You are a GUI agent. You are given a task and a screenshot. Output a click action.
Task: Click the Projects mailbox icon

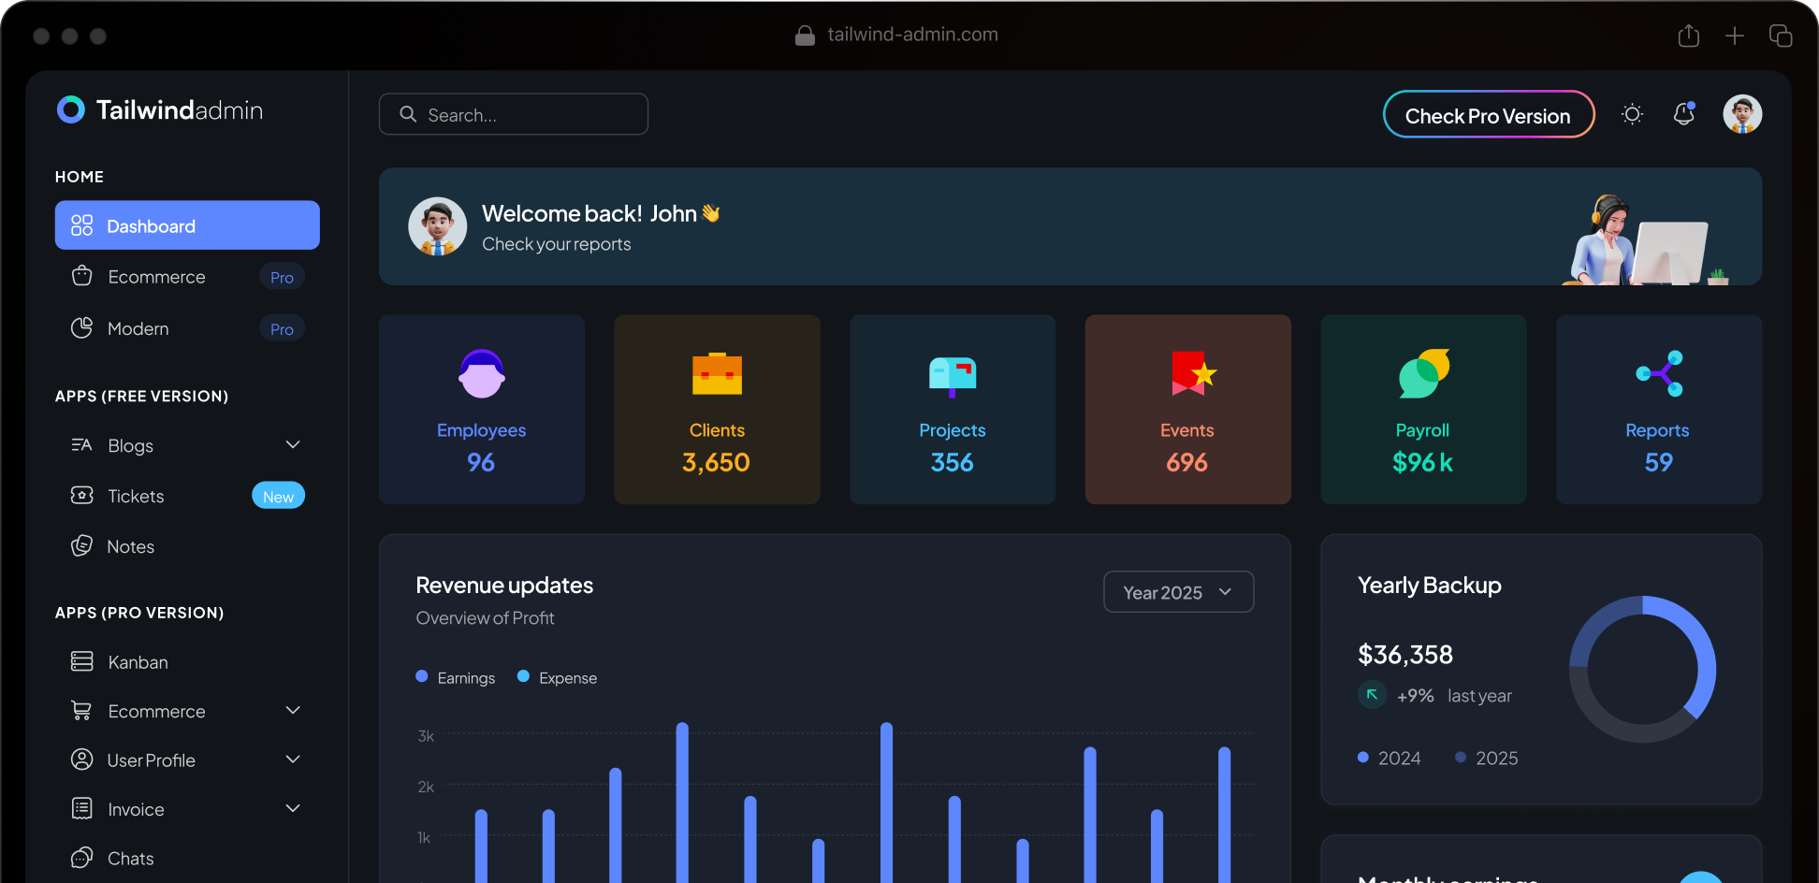tap(952, 375)
